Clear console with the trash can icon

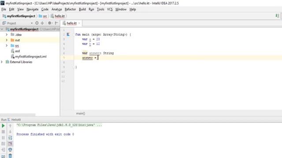pyautogui.click(x=10, y=156)
